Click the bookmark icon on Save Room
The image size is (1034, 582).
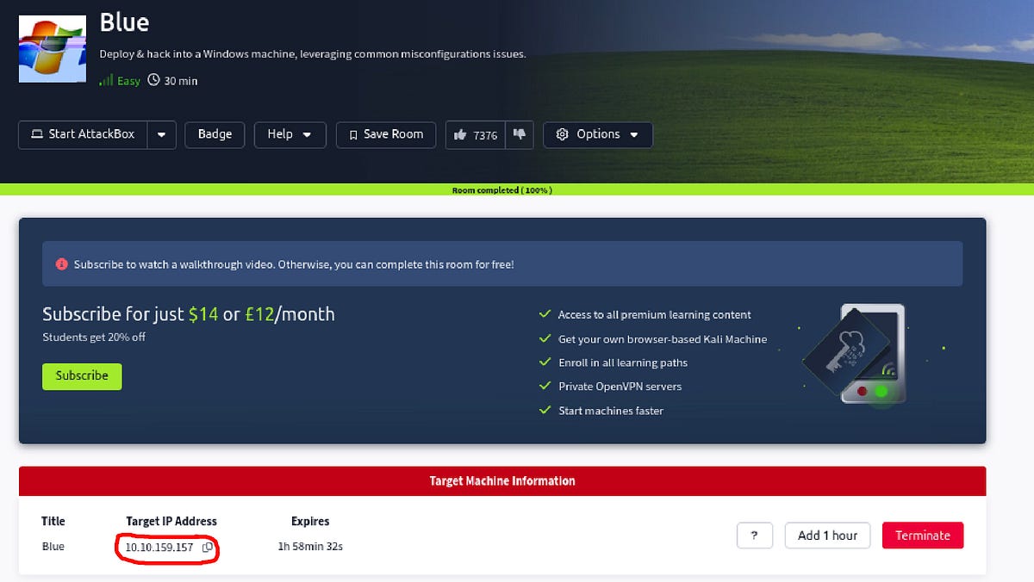(356, 134)
